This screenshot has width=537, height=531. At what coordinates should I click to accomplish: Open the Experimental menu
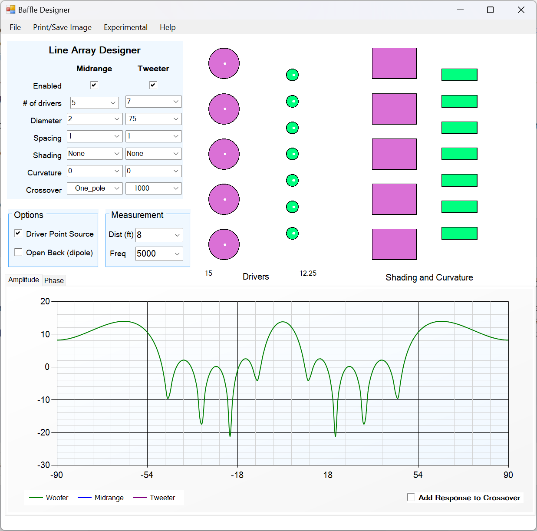pos(125,27)
